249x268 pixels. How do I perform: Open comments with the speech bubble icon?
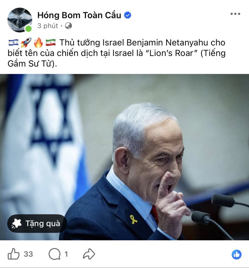[x=54, y=254]
